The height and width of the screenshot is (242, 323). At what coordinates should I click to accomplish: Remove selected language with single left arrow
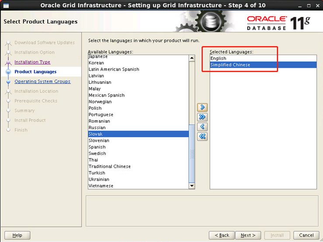coord(202,127)
